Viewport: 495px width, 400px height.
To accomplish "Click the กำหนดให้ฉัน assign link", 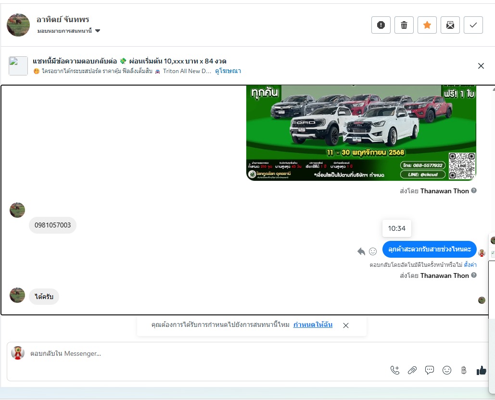I will coord(313,325).
